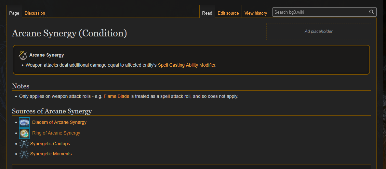386x169 pixels.
Task: Click the search magnifier icon
Action: 371,12
